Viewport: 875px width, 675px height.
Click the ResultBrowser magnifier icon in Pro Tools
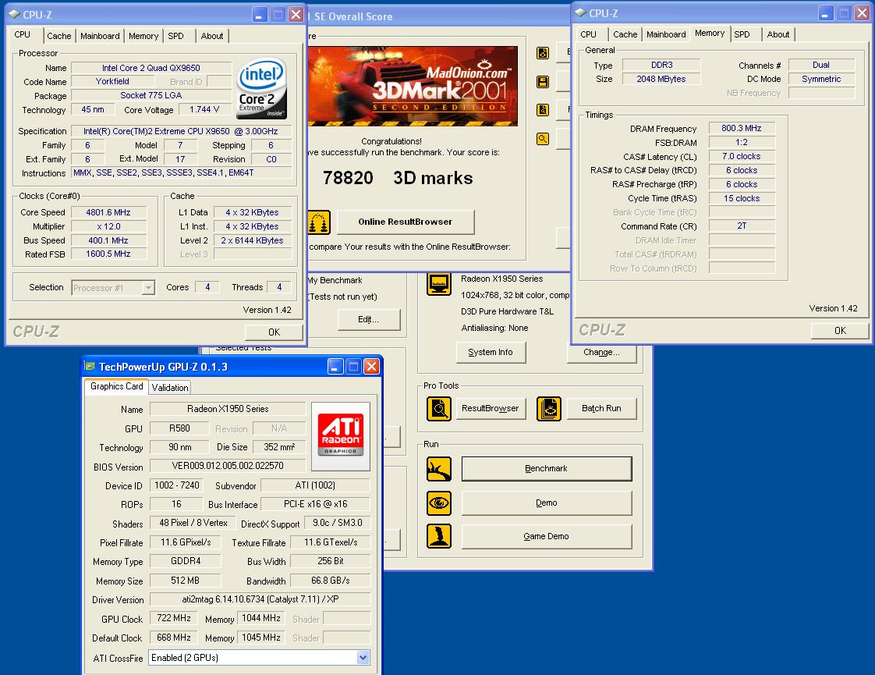[438, 409]
